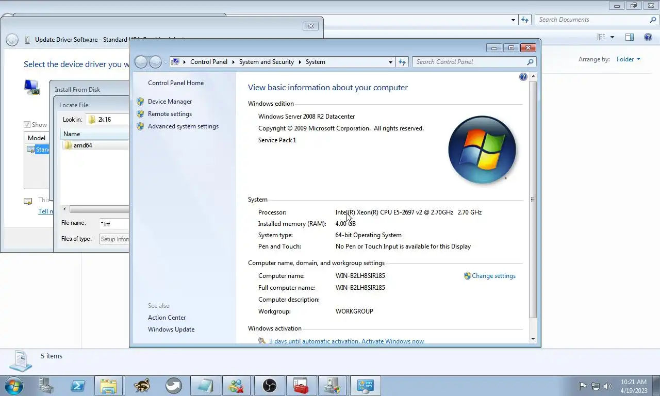This screenshot has height=396, width=660.
Task: Open Windows PowerShell from the taskbar
Action: pyautogui.click(x=78, y=385)
